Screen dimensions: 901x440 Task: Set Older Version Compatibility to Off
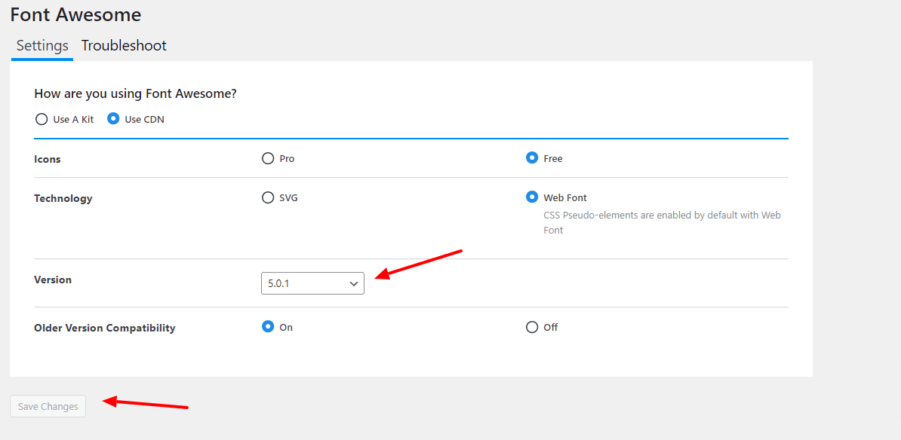point(532,328)
